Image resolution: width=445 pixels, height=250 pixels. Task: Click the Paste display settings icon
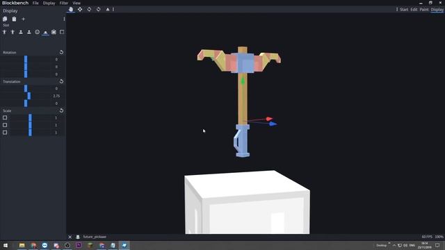[14, 19]
